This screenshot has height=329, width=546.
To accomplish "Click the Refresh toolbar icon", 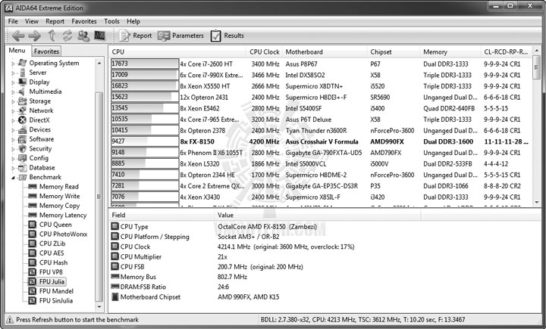I will pyautogui.click(x=67, y=36).
